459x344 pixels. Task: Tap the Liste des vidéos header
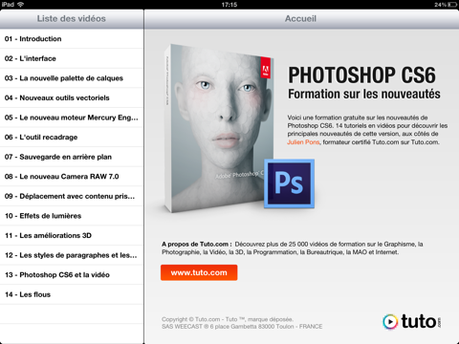72,18
